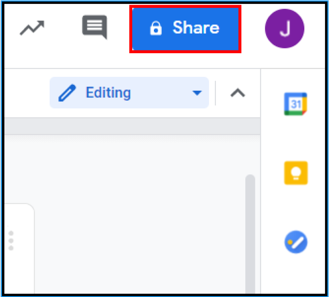Click the pencil icon beside Editing
Image resolution: width=329 pixels, height=297 pixels.
coord(67,93)
